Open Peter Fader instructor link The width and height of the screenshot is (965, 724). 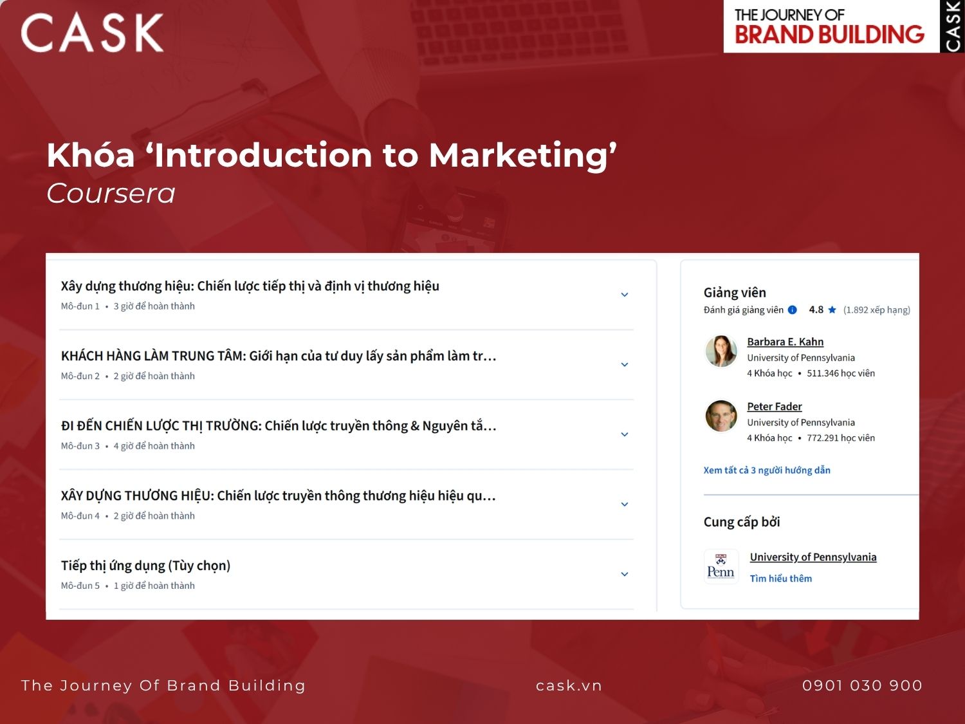(x=775, y=407)
